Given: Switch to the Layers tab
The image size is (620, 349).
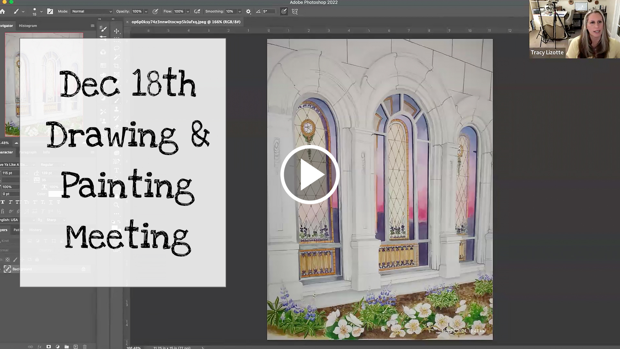Looking at the screenshot, I should 4,230.
